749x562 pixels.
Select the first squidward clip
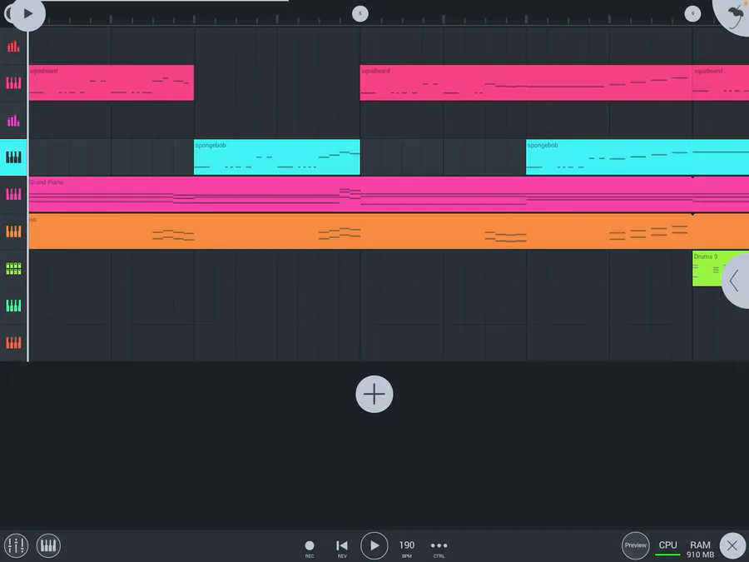coord(112,82)
